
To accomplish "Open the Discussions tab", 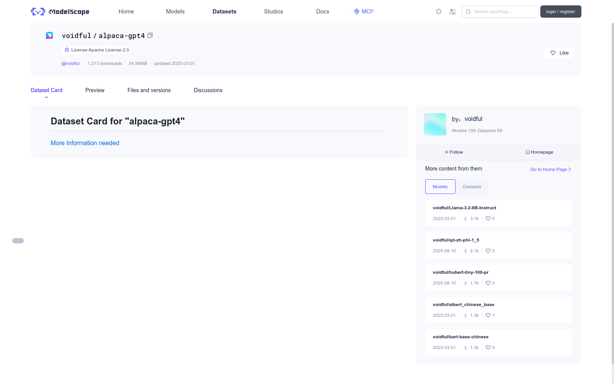I will click(x=208, y=90).
